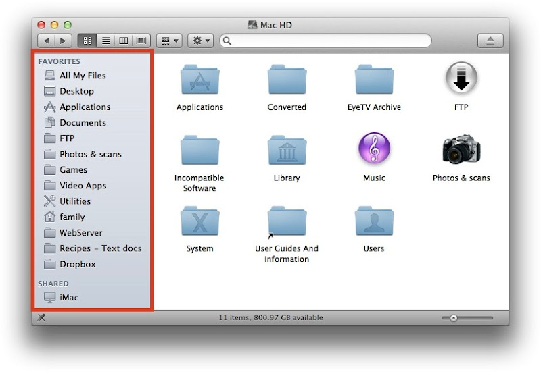Select Documents in the sidebar

(x=75, y=123)
